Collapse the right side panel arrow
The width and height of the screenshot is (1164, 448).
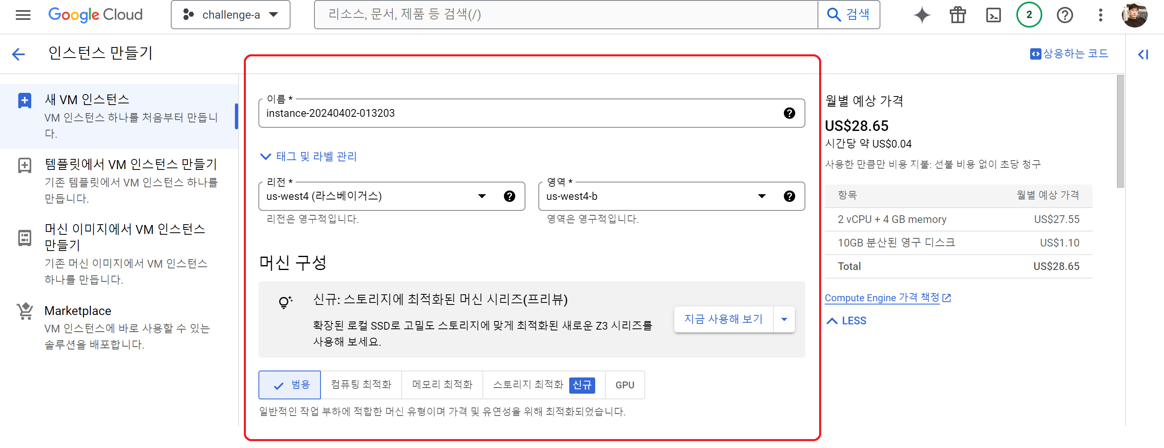click(1143, 55)
